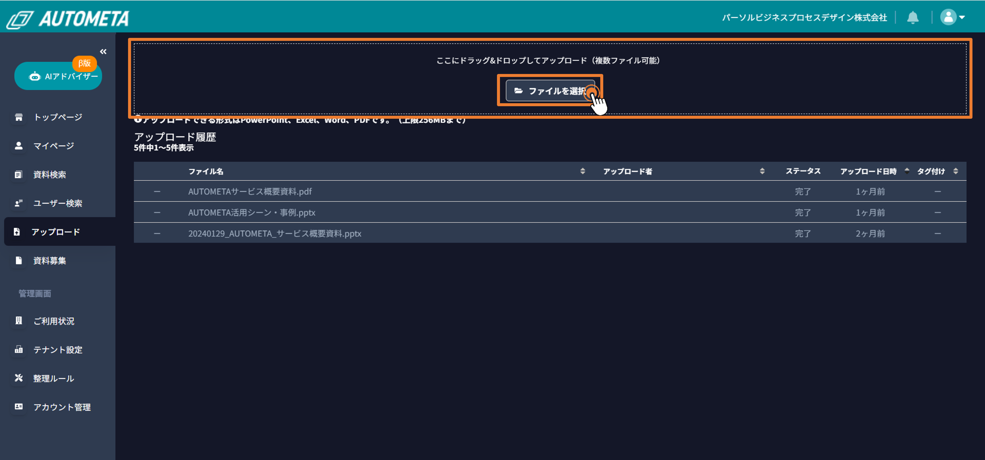Click the アカウント管理 ID card icon
Viewport: 985px width, 460px height.
pyautogui.click(x=19, y=407)
